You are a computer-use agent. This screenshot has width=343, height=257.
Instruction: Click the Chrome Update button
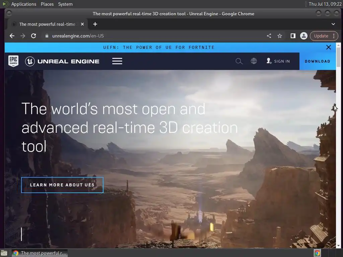click(x=321, y=36)
